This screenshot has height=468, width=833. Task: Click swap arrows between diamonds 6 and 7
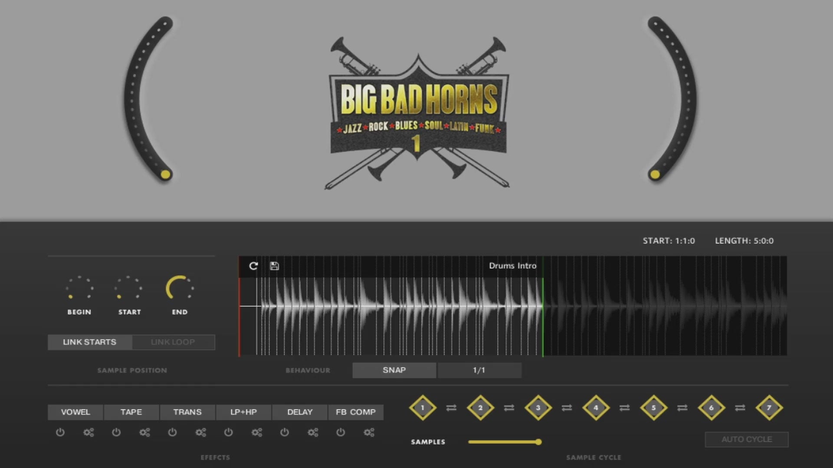[x=740, y=408]
